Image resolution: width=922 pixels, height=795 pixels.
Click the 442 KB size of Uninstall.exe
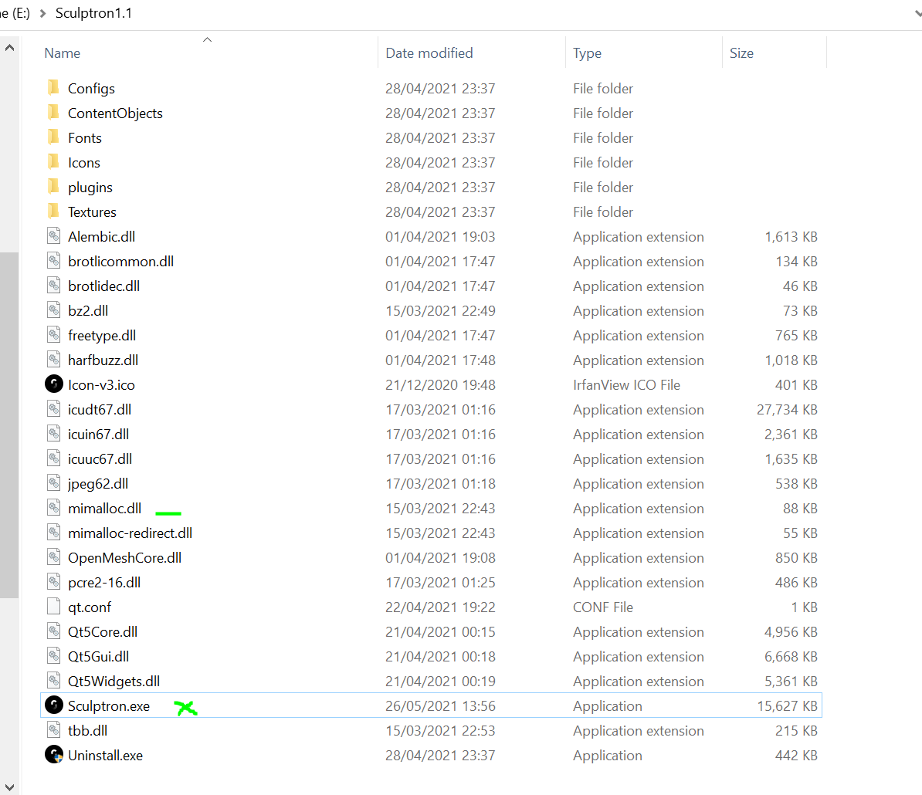coord(796,755)
